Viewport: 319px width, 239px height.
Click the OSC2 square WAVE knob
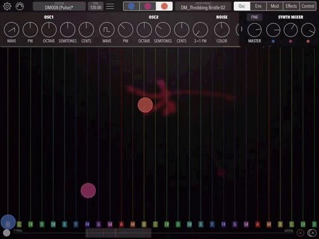tap(107, 30)
